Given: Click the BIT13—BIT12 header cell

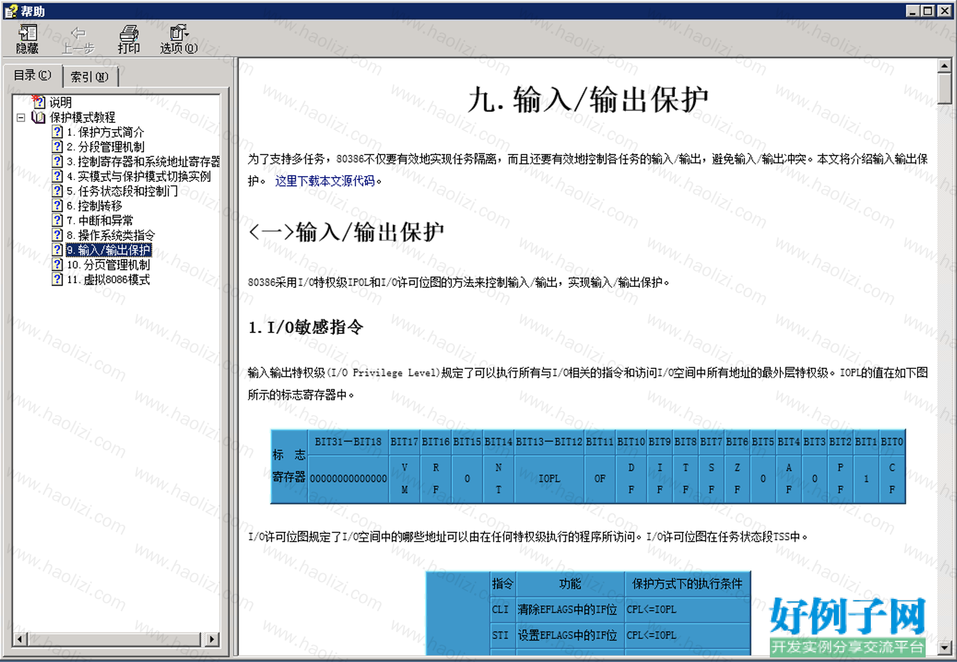Looking at the screenshot, I should click(x=549, y=442).
